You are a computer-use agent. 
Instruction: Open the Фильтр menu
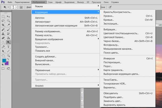(80, 2)
